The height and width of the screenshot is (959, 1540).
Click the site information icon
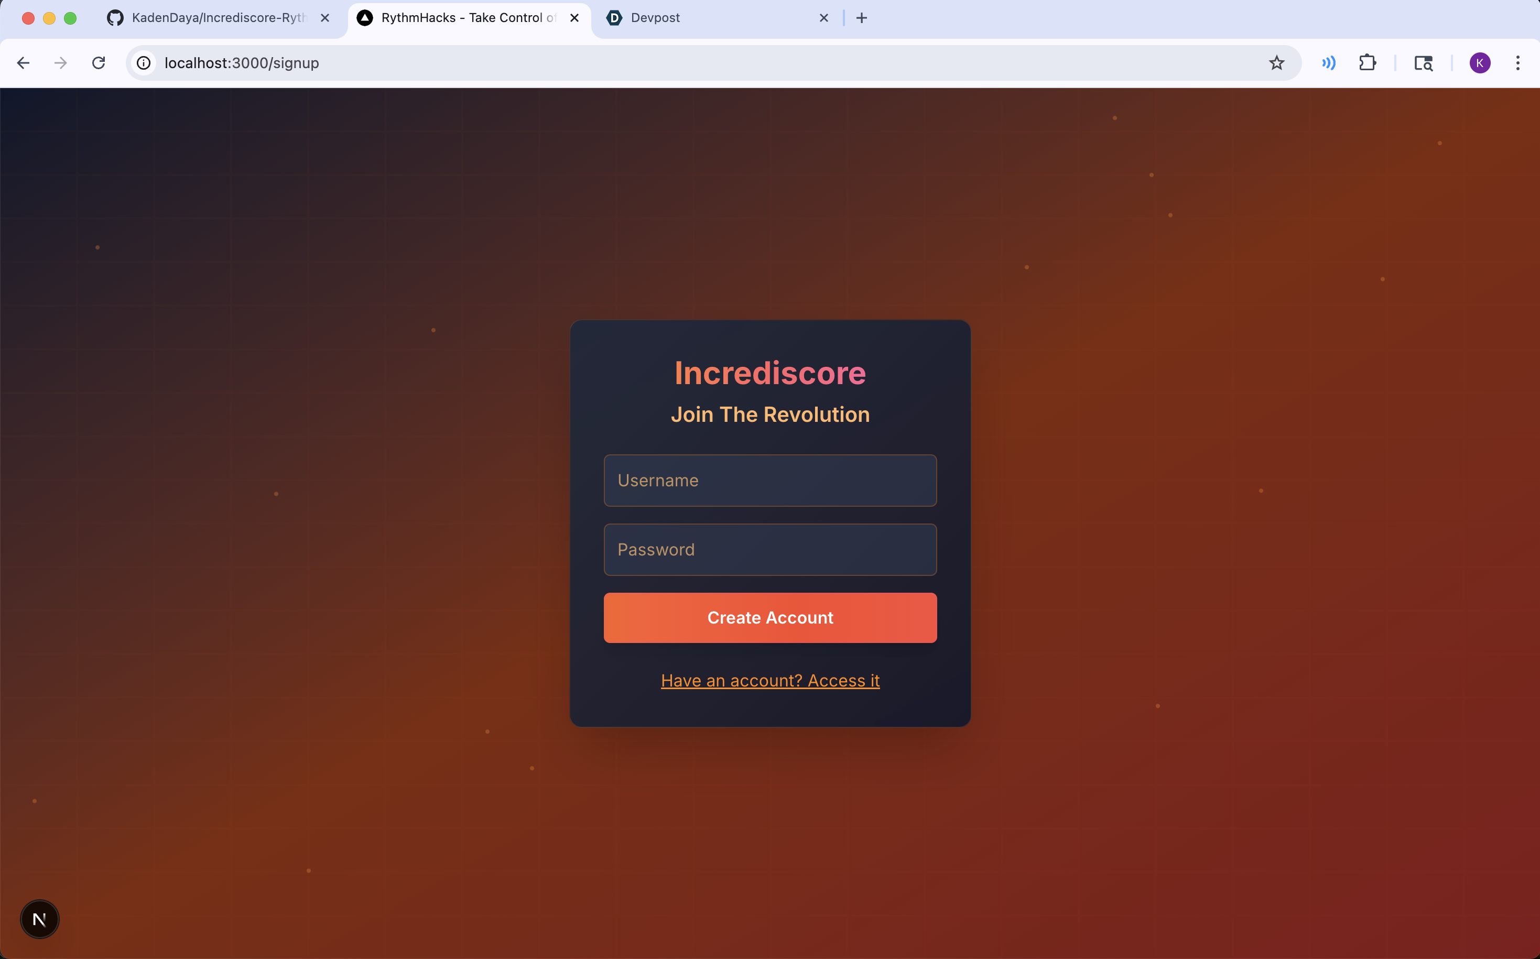(144, 63)
